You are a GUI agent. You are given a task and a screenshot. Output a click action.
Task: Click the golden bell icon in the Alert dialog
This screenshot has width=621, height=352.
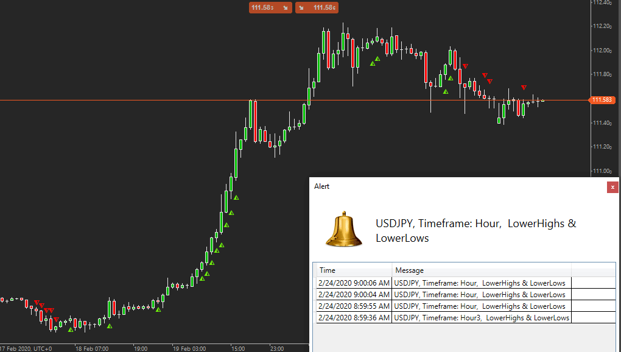coord(344,228)
